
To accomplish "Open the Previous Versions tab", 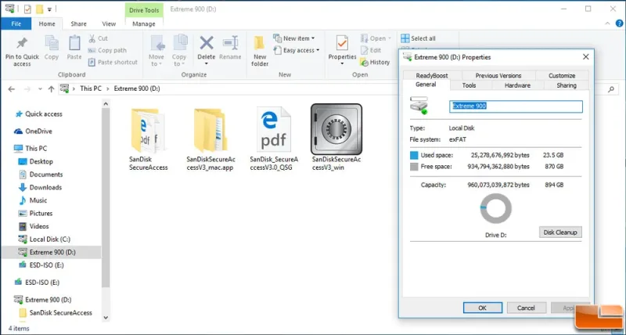I will tap(498, 75).
